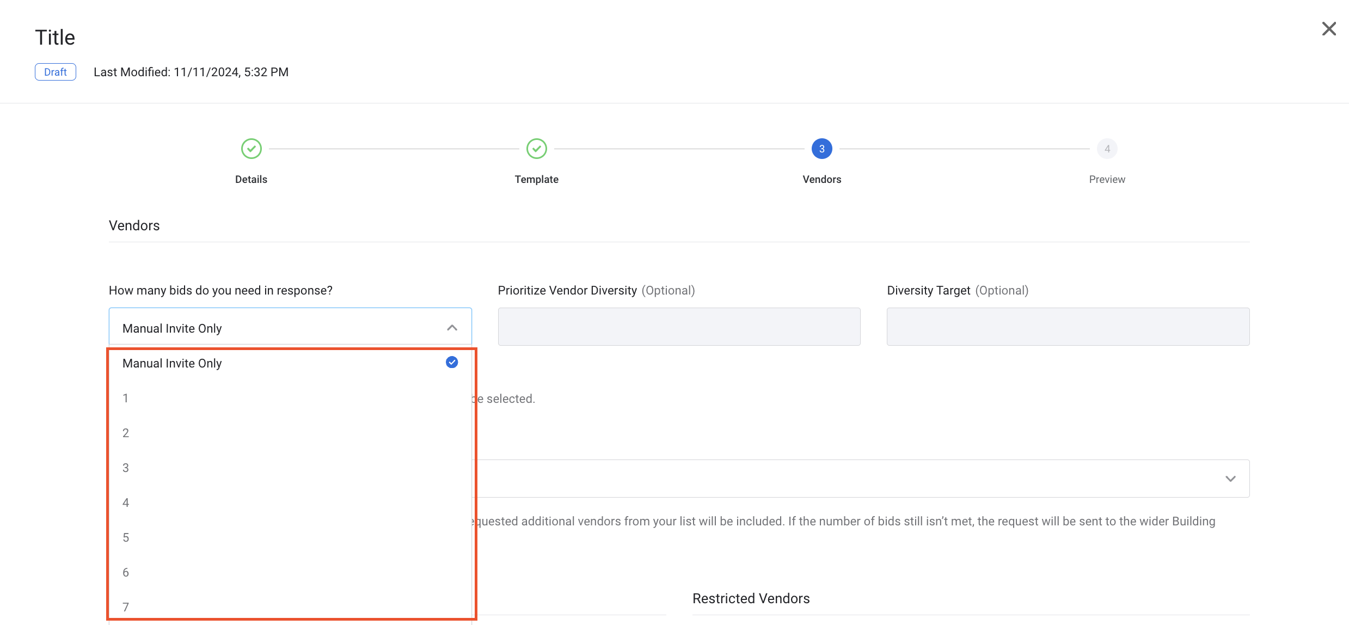Screen dimensions: 1349x625
Task: Select 5 in the dropdown list
Action: [126, 537]
